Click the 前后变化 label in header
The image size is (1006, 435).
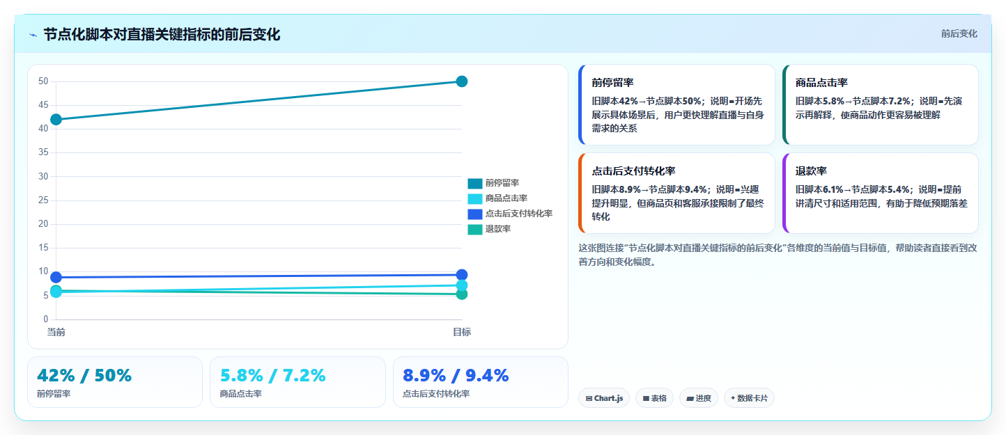(x=959, y=33)
